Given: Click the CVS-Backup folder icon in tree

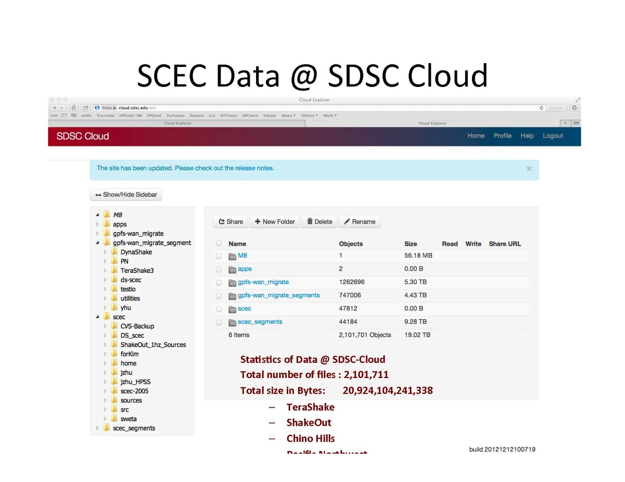Looking at the screenshot, I should pos(114,326).
